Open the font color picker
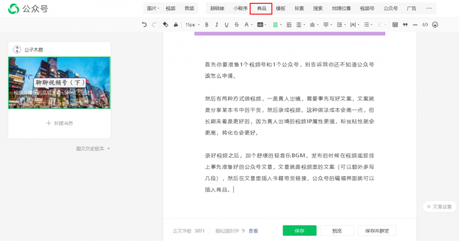Viewport: 459px width, 241px height. pyautogui.click(x=248, y=25)
